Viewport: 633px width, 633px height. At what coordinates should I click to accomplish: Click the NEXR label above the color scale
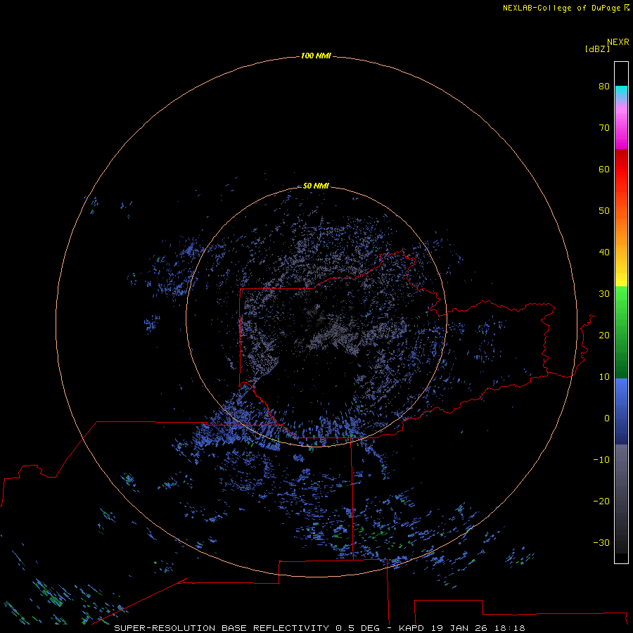point(618,42)
